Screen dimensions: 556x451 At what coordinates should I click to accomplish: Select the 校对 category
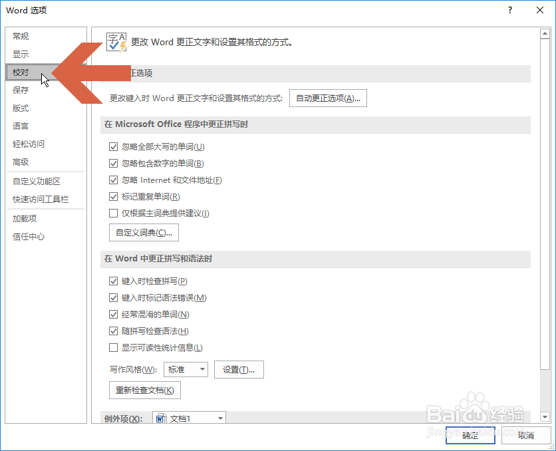[x=46, y=73]
